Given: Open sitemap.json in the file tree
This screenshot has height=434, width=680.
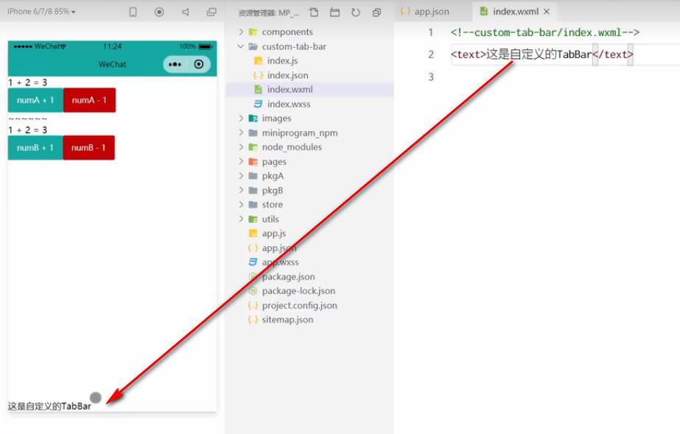Looking at the screenshot, I should 287,320.
